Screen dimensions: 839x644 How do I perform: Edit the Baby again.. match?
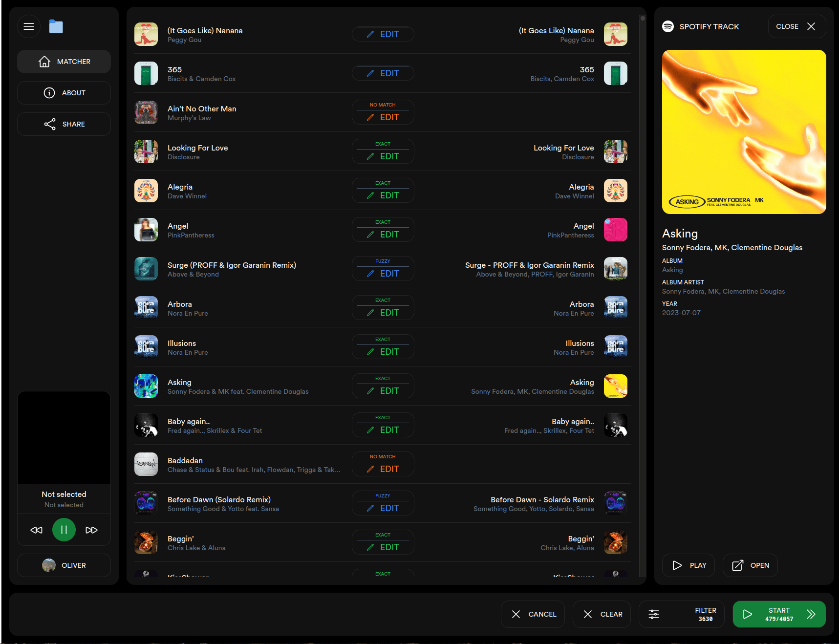click(x=383, y=425)
